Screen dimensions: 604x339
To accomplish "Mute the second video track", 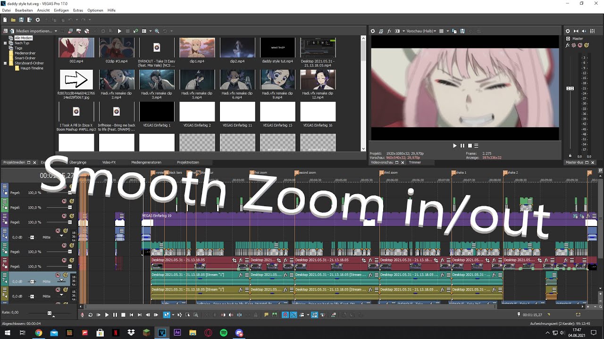I will coord(64,201).
